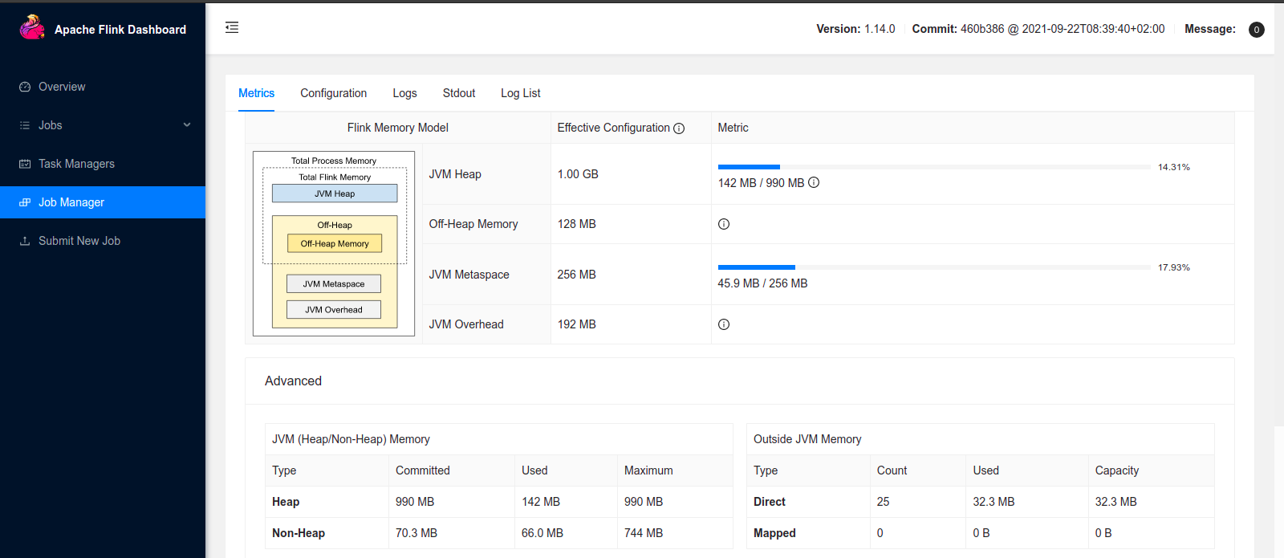The image size is (1284, 558).
Task: Click the Apache Flink squirrel logo
Action: (x=32, y=27)
